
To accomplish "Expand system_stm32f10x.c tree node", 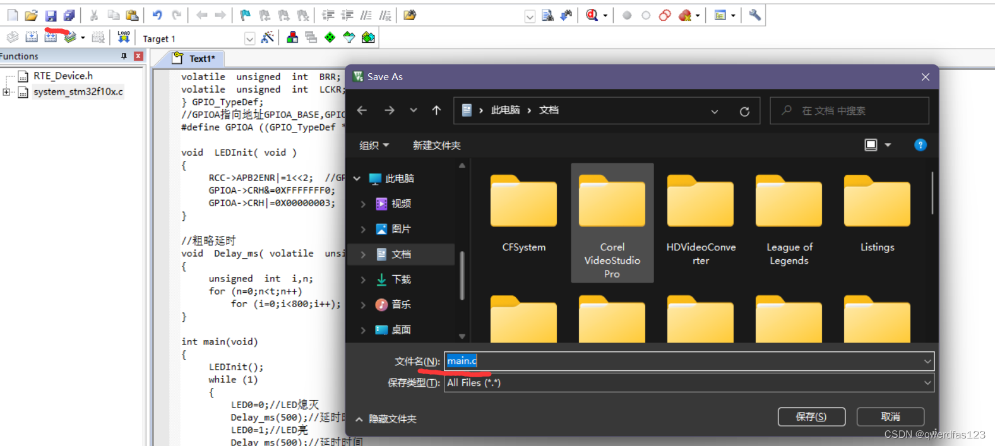I will [x=6, y=92].
